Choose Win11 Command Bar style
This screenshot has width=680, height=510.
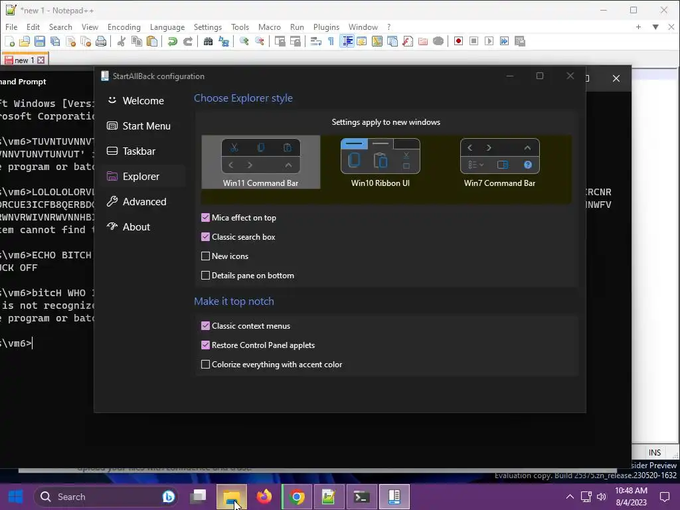tap(260, 162)
